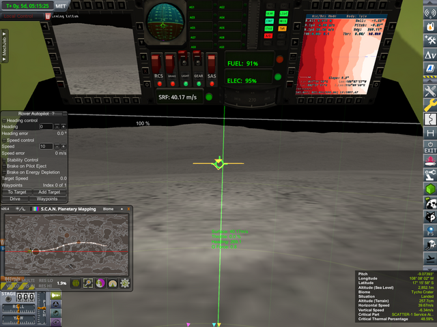Decrease Heading with minus button

click(57, 127)
